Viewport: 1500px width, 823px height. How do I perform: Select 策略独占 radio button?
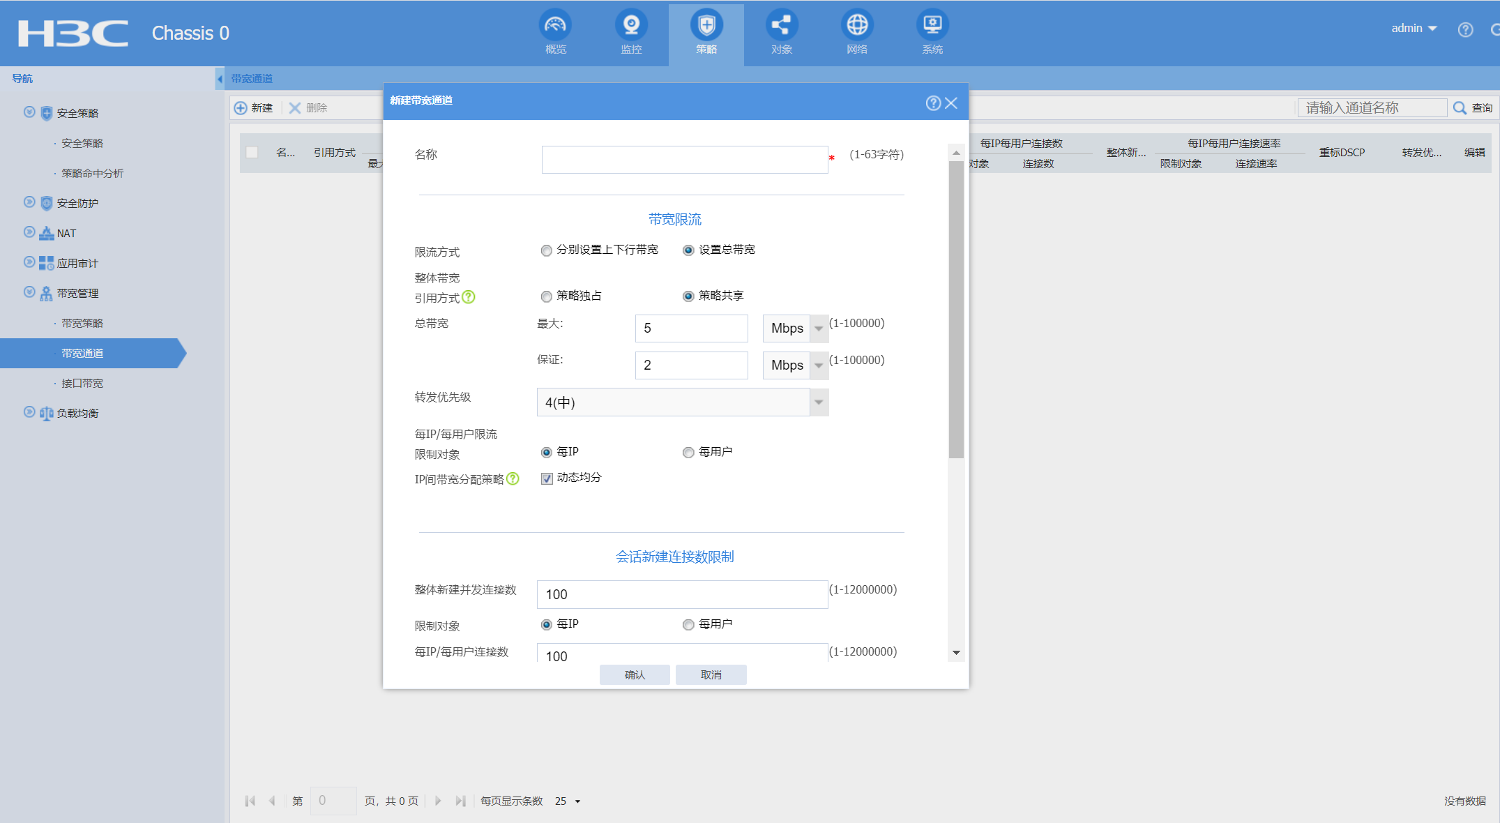click(x=547, y=296)
